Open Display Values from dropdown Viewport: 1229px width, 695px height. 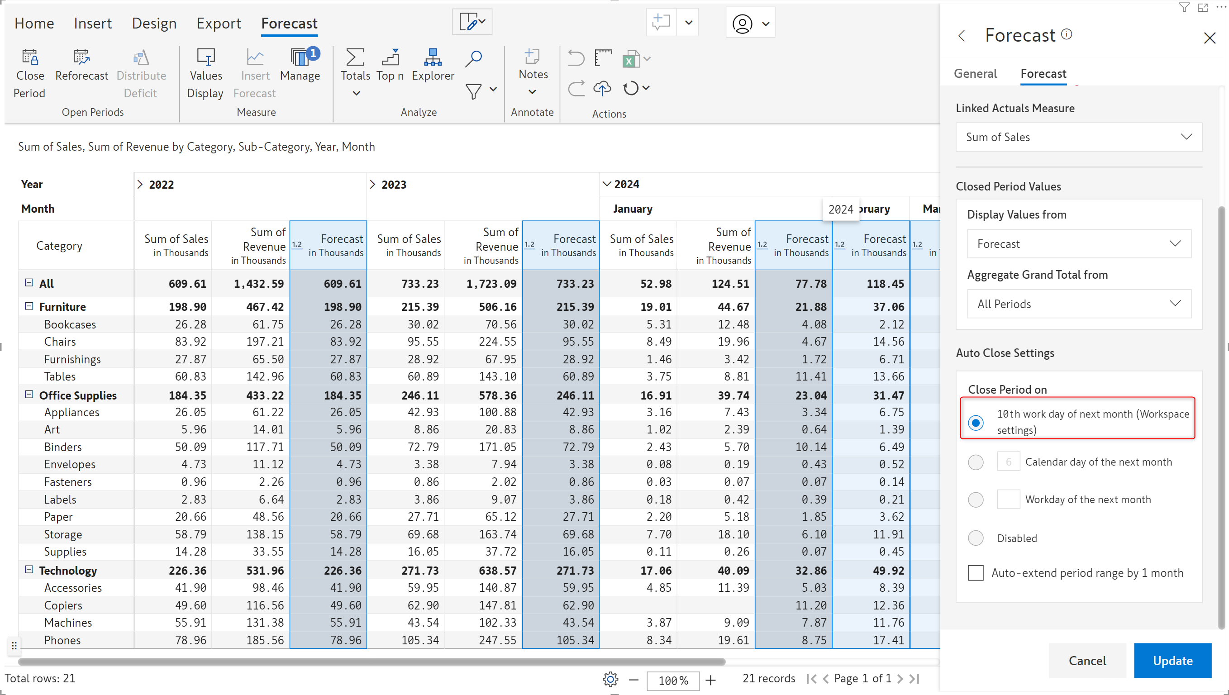(x=1078, y=244)
